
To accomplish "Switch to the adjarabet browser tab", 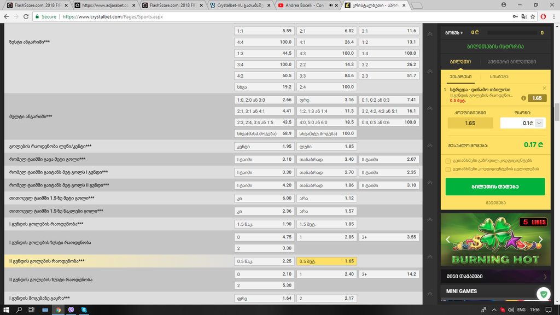I will click(x=104, y=5).
